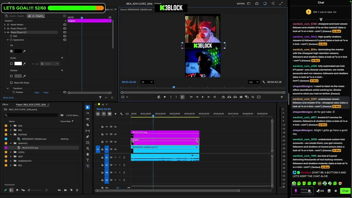352x198 pixels.
Task: Collapse the FOOTAGE bin
Action: pos(11,134)
